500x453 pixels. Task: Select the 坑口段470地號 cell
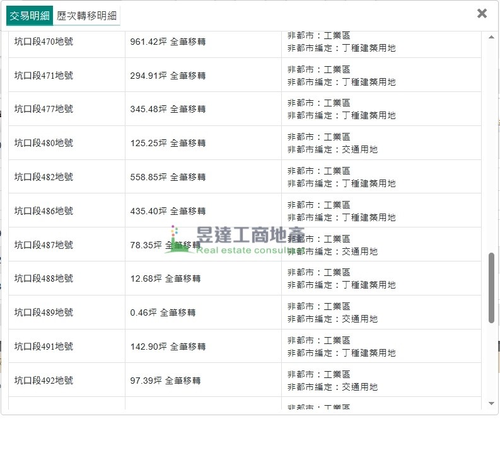(44, 42)
